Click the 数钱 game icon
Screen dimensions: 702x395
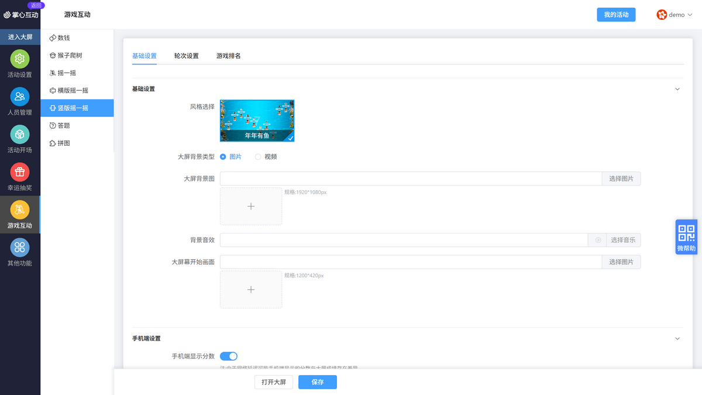coord(53,37)
